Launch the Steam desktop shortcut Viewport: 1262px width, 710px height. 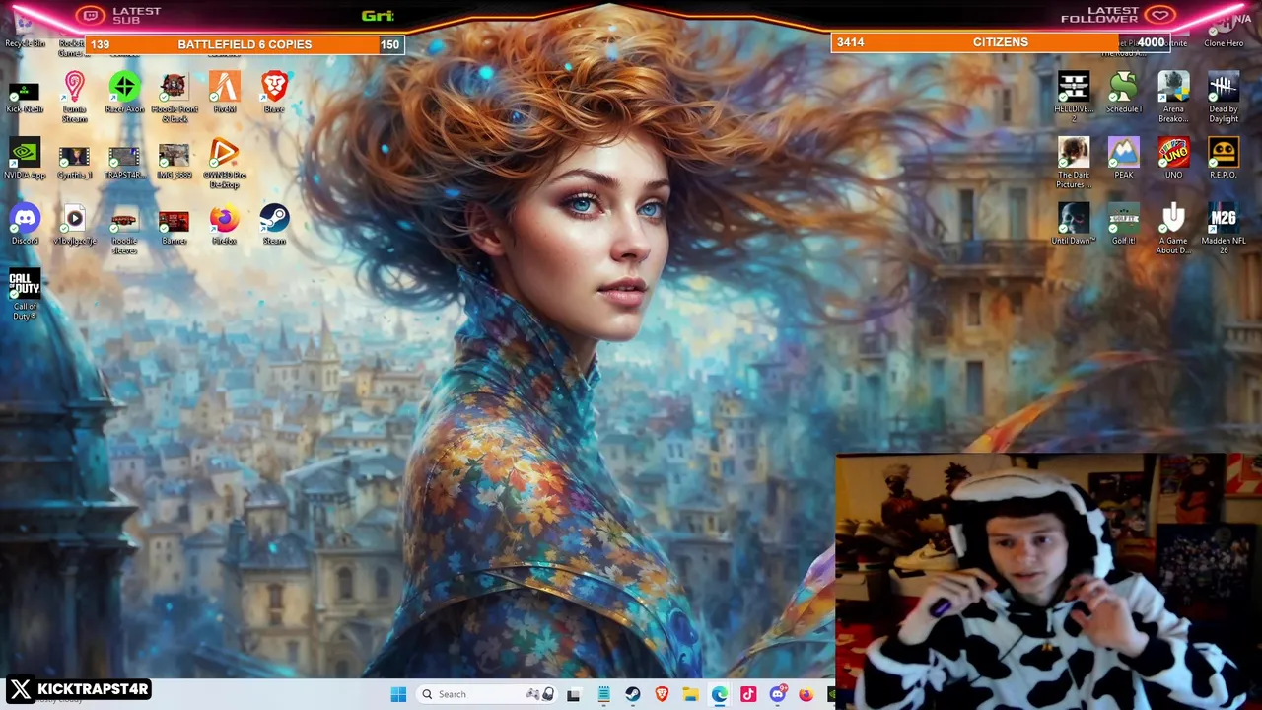coord(274,226)
